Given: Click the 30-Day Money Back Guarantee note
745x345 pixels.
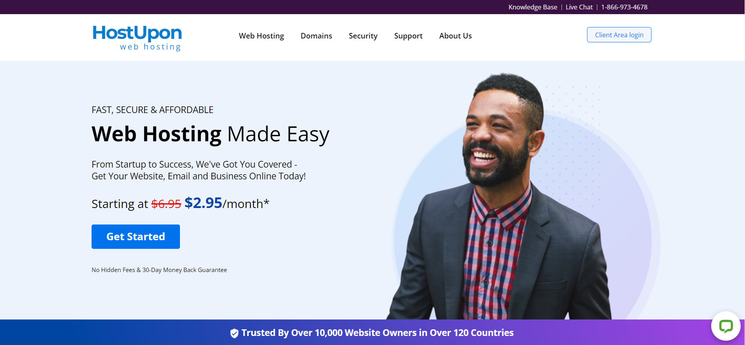Looking at the screenshot, I should coord(159,270).
